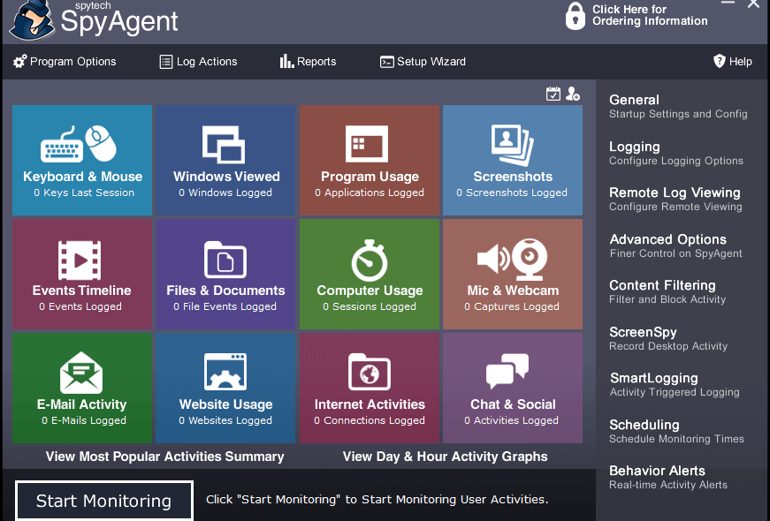
Task: Minimize the SpyAgent window
Action: (728, 3)
